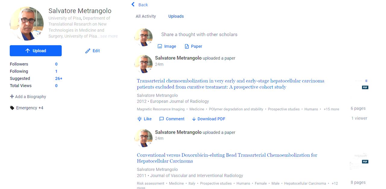Click the Download PDF arrow icon
Image resolution: width=386 pixels, height=189 pixels.
point(194,119)
